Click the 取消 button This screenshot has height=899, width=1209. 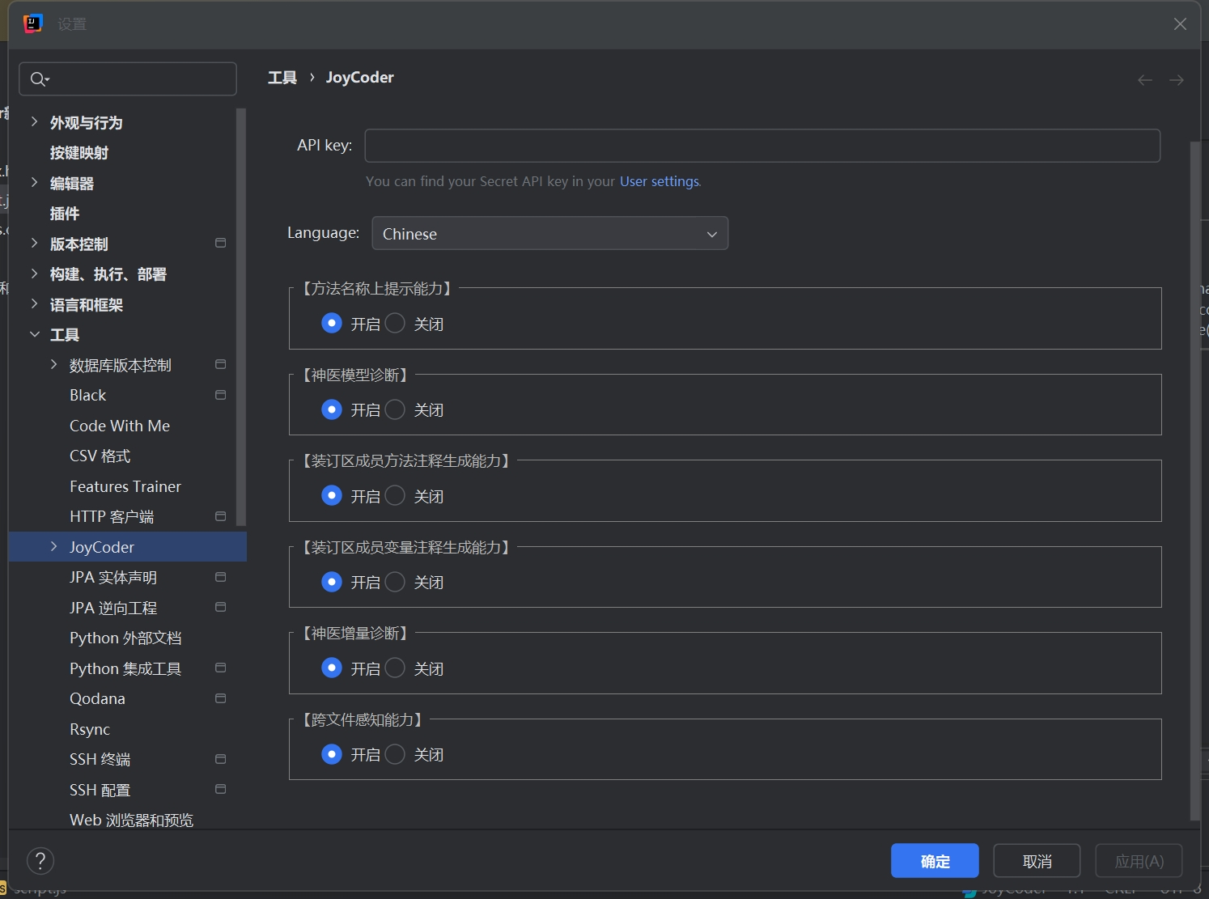[x=1037, y=861]
